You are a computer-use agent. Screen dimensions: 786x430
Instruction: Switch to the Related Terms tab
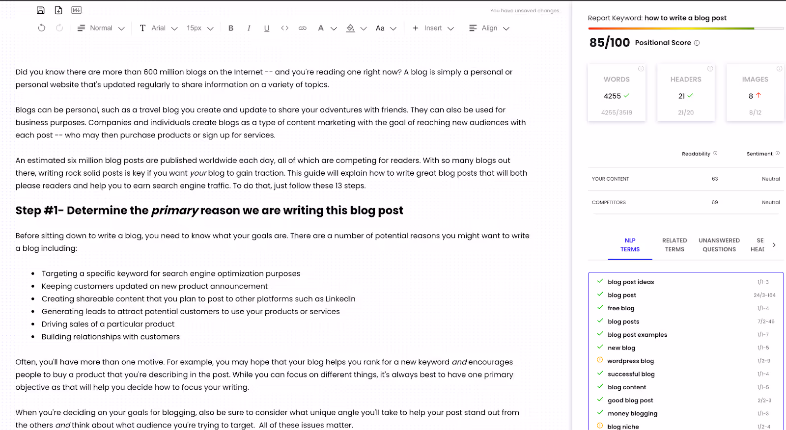point(674,245)
